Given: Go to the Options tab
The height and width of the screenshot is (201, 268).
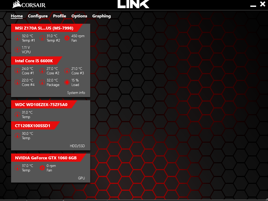Looking at the screenshot, I should coord(79,16).
